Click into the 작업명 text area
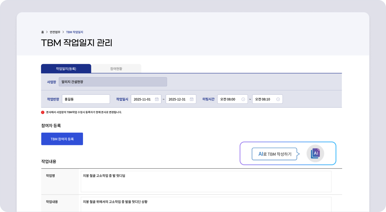The width and height of the screenshot is (386, 212). pyautogui.click(x=206, y=181)
